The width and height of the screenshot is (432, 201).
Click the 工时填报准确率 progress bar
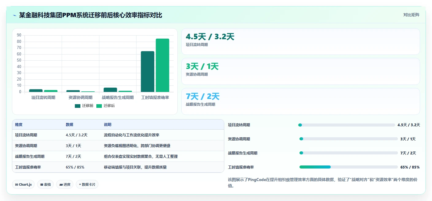[x=349, y=167]
